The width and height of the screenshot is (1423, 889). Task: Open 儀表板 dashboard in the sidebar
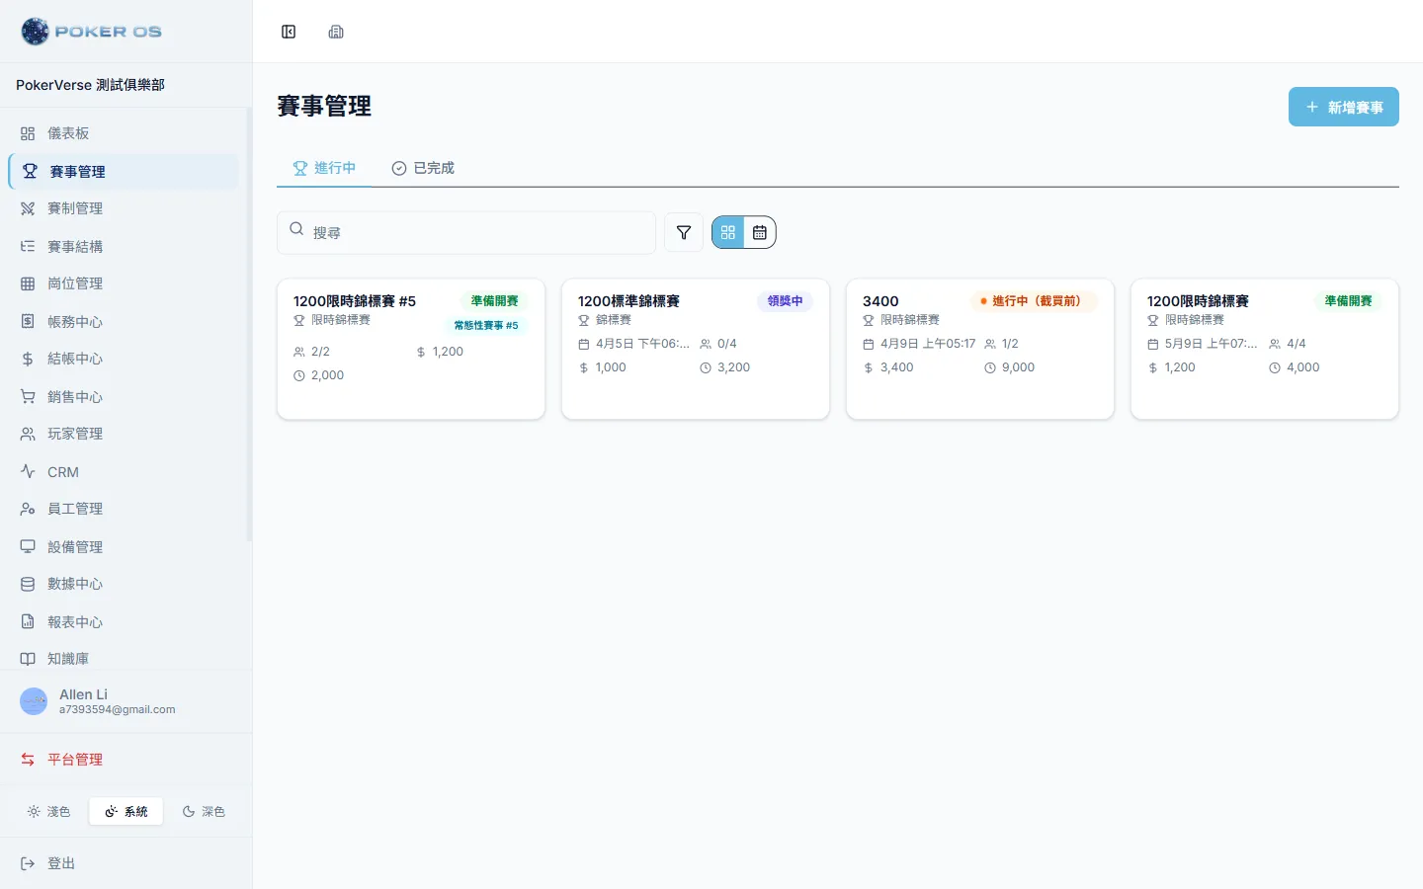pyautogui.click(x=124, y=133)
